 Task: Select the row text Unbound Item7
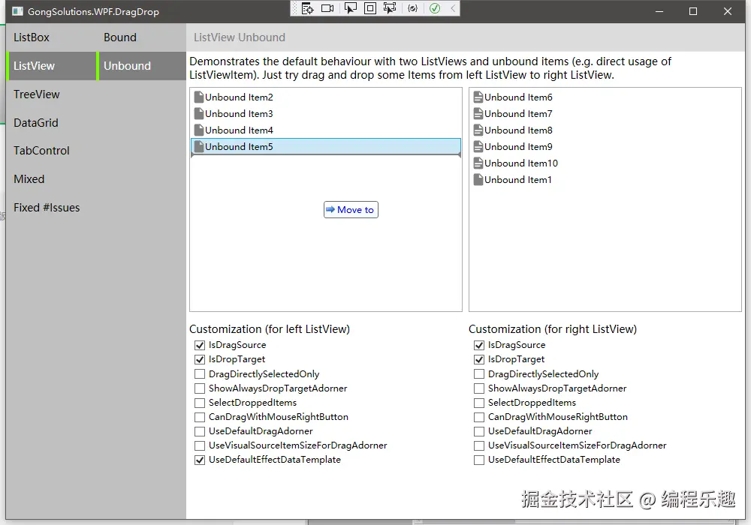coord(518,114)
